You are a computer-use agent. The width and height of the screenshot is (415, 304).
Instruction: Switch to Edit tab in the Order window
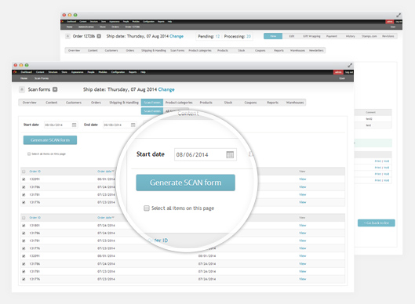[292, 36]
